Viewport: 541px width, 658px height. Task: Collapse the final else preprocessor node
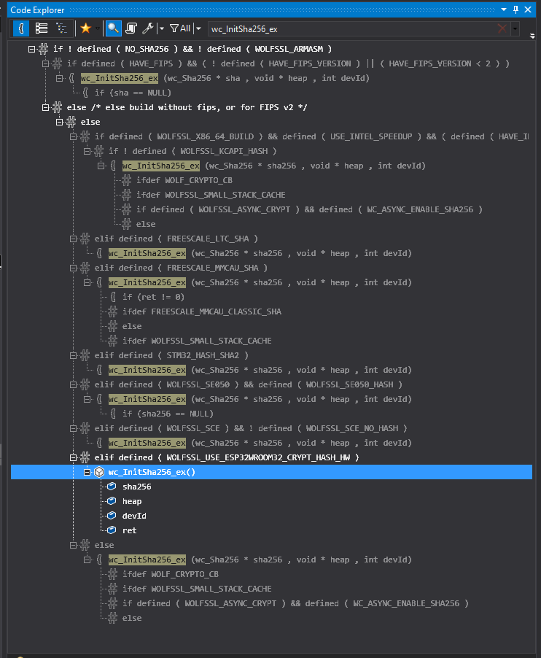(73, 545)
